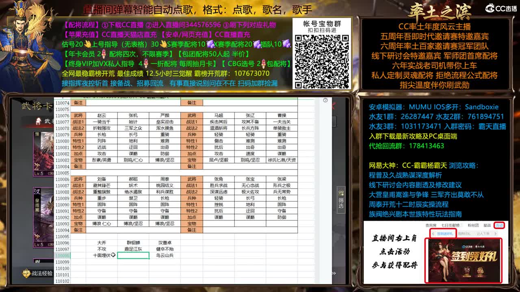Click the 避其锋芒 cell

[102, 185]
